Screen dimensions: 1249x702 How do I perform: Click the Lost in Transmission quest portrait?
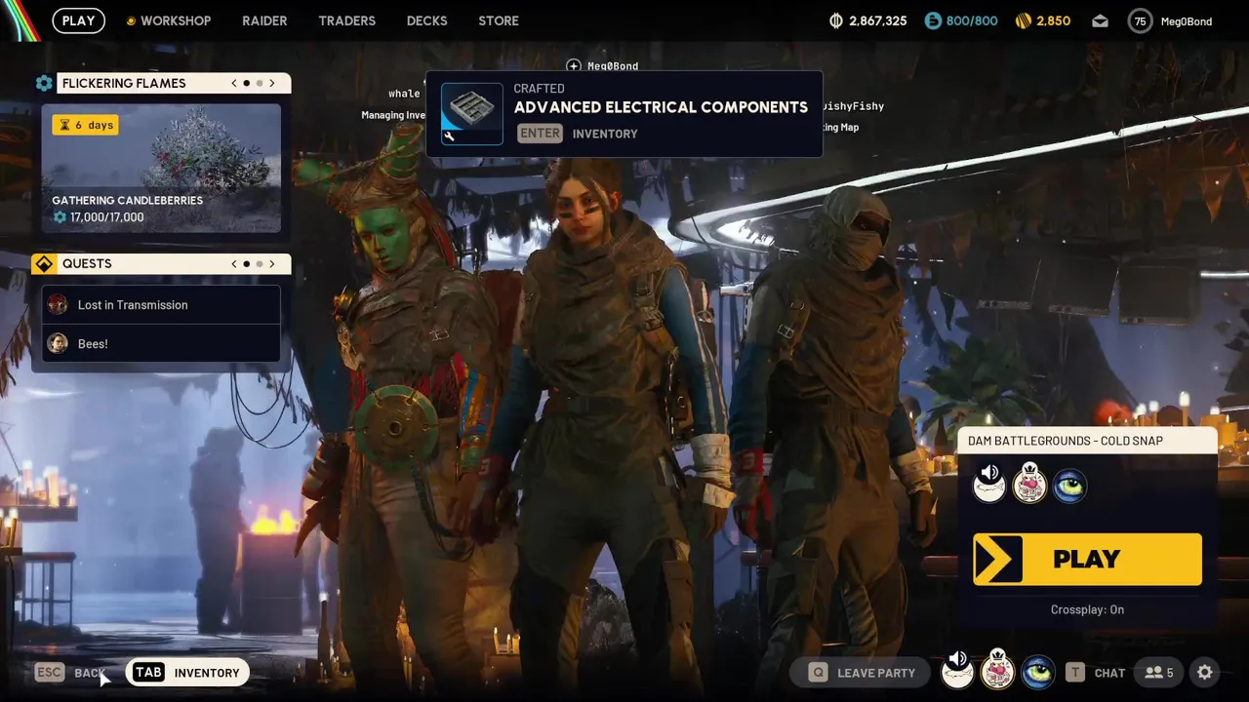58,305
